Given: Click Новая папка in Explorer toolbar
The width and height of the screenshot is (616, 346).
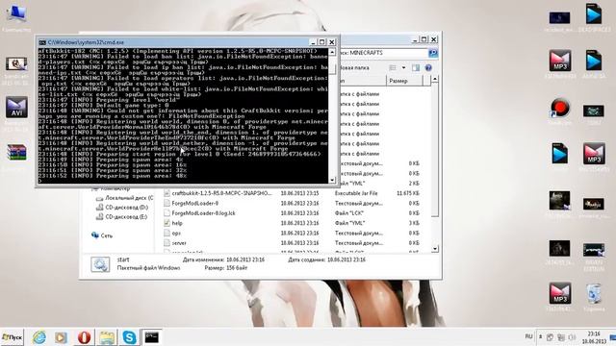Looking at the screenshot, I should [x=354, y=68].
